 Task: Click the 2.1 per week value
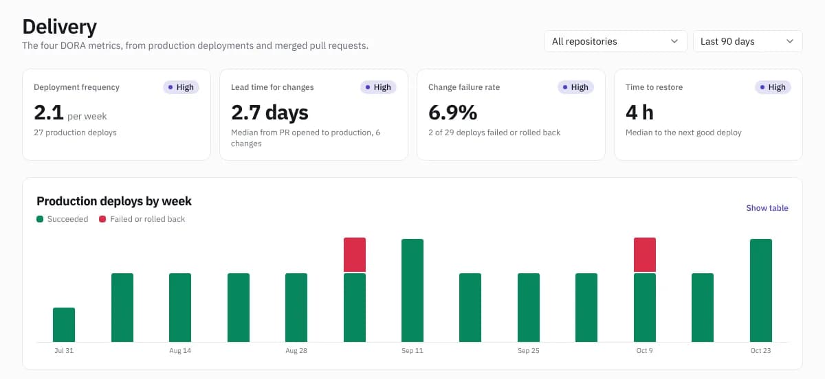[70, 113]
